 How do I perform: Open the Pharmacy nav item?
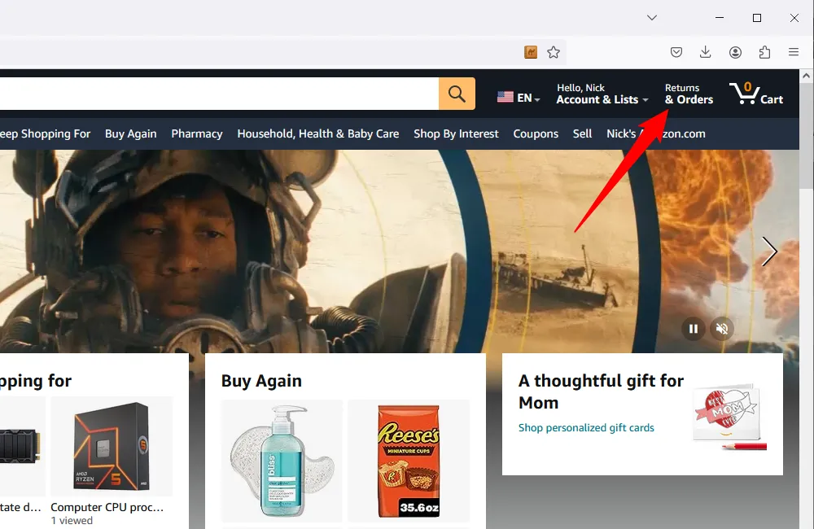tap(197, 134)
